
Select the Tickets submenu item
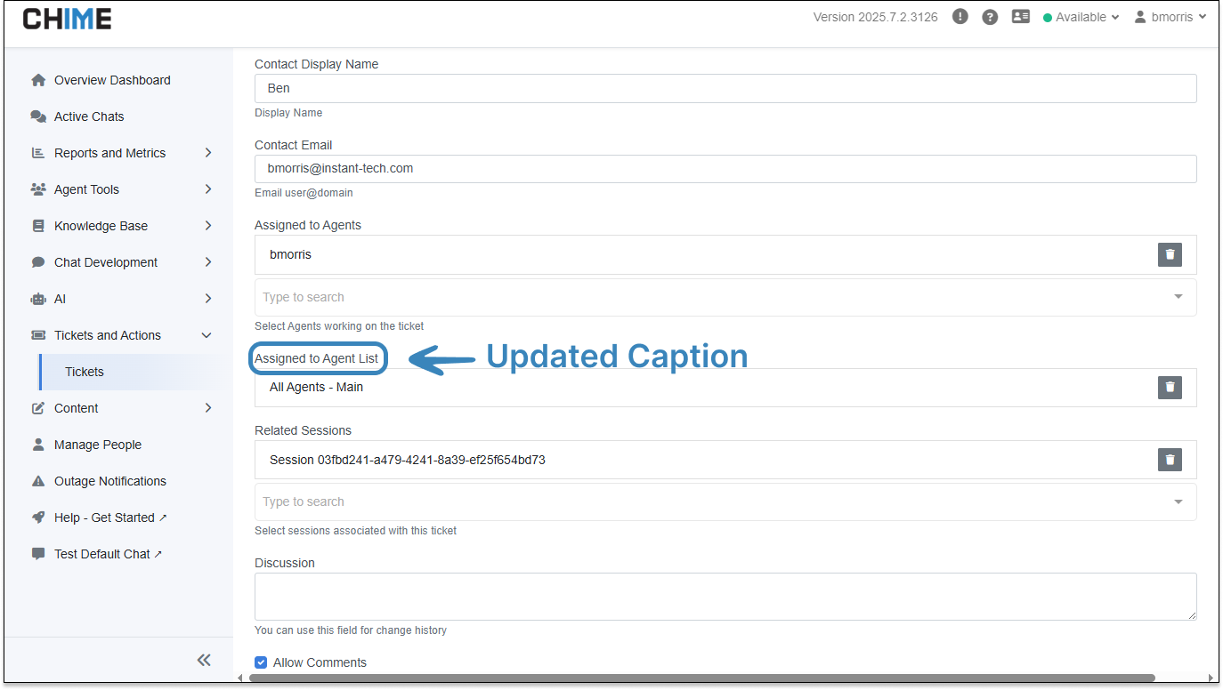click(85, 372)
